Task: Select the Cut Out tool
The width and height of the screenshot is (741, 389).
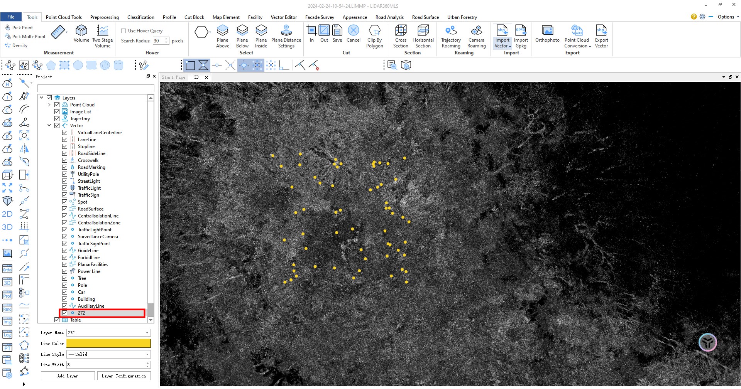Action: click(x=324, y=34)
